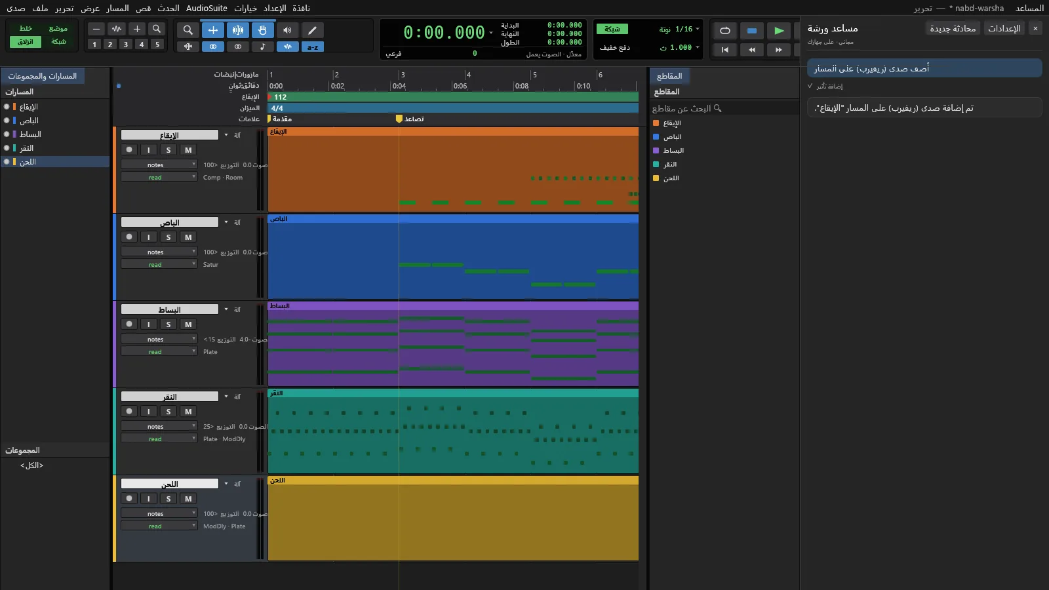
Task: Click the fast forward button
Action: point(778,50)
